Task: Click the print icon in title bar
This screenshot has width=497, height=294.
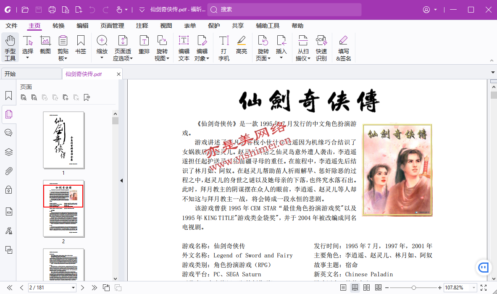Action: [x=52, y=10]
